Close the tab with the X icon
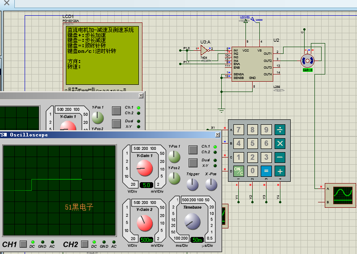This screenshot has height=254, width=357. pos(7,3)
